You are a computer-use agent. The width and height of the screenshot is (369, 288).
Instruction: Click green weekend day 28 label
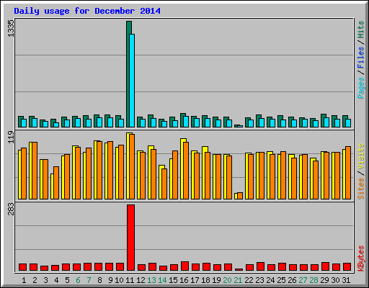tap(314, 280)
